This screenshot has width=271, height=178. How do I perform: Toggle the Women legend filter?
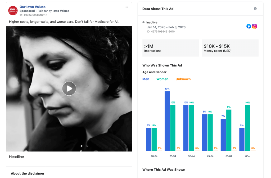pyautogui.click(x=162, y=79)
